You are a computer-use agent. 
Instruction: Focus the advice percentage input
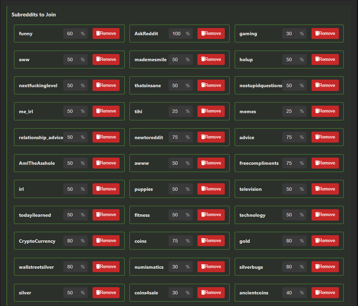point(294,137)
